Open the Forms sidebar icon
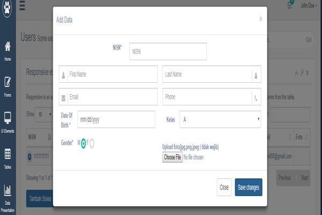Image resolution: width=322 pixels, height=215 pixels. (x=8, y=82)
